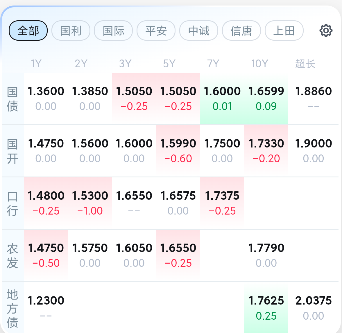Image resolution: width=342 pixels, height=333 pixels.
Task: Click the 10Y column header
Action: point(259,64)
